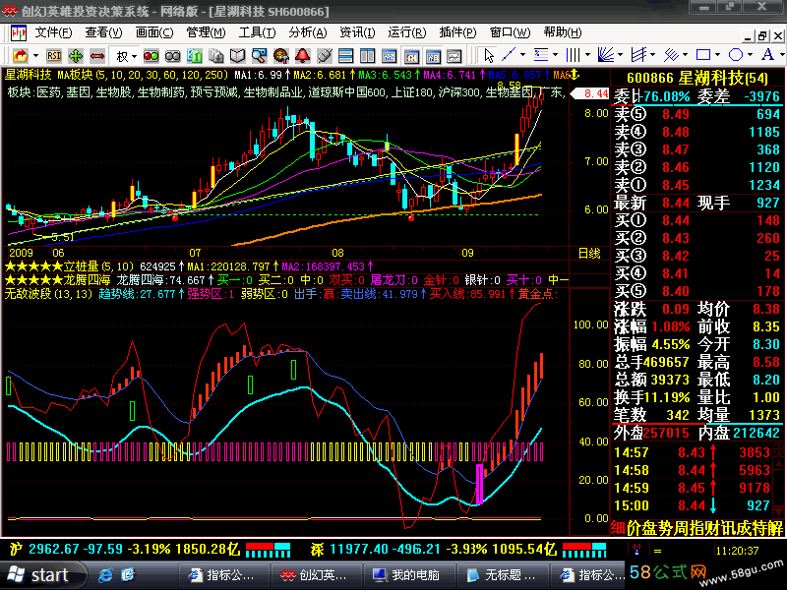Viewport: 787px width, 590px height.
Task: Select the rectangle drawing tool
Action: [x=703, y=54]
